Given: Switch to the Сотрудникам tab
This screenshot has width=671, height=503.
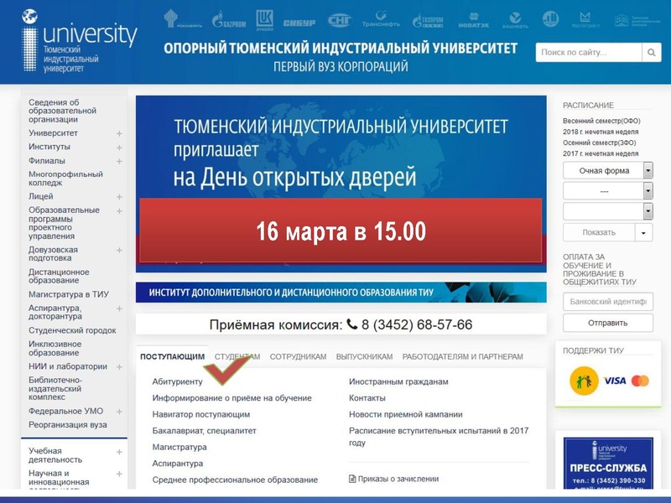Looking at the screenshot, I should pyautogui.click(x=298, y=356).
